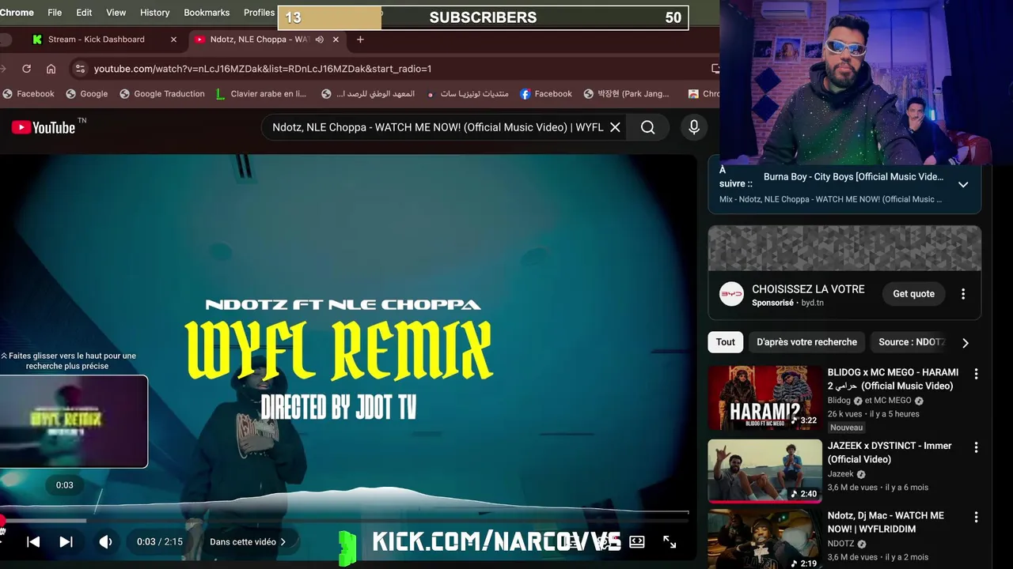This screenshot has width=1013, height=569.
Task: Click the Jazeek channel name
Action: coord(840,474)
